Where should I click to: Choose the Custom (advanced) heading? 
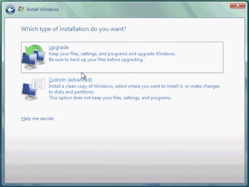tap(70, 80)
